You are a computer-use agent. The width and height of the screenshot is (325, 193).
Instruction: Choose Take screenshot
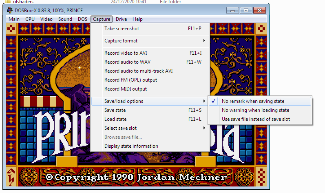tap(150, 29)
